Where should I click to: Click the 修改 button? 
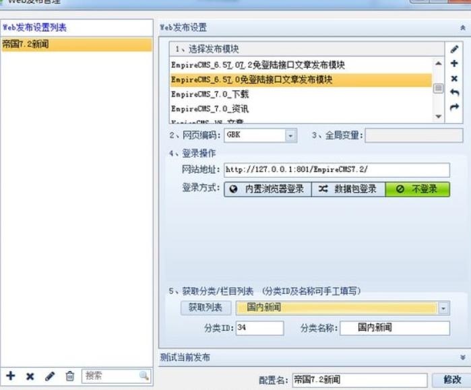pos(451,380)
